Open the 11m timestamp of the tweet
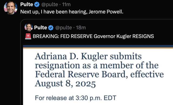 pyautogui.click(x=66, y=5)
